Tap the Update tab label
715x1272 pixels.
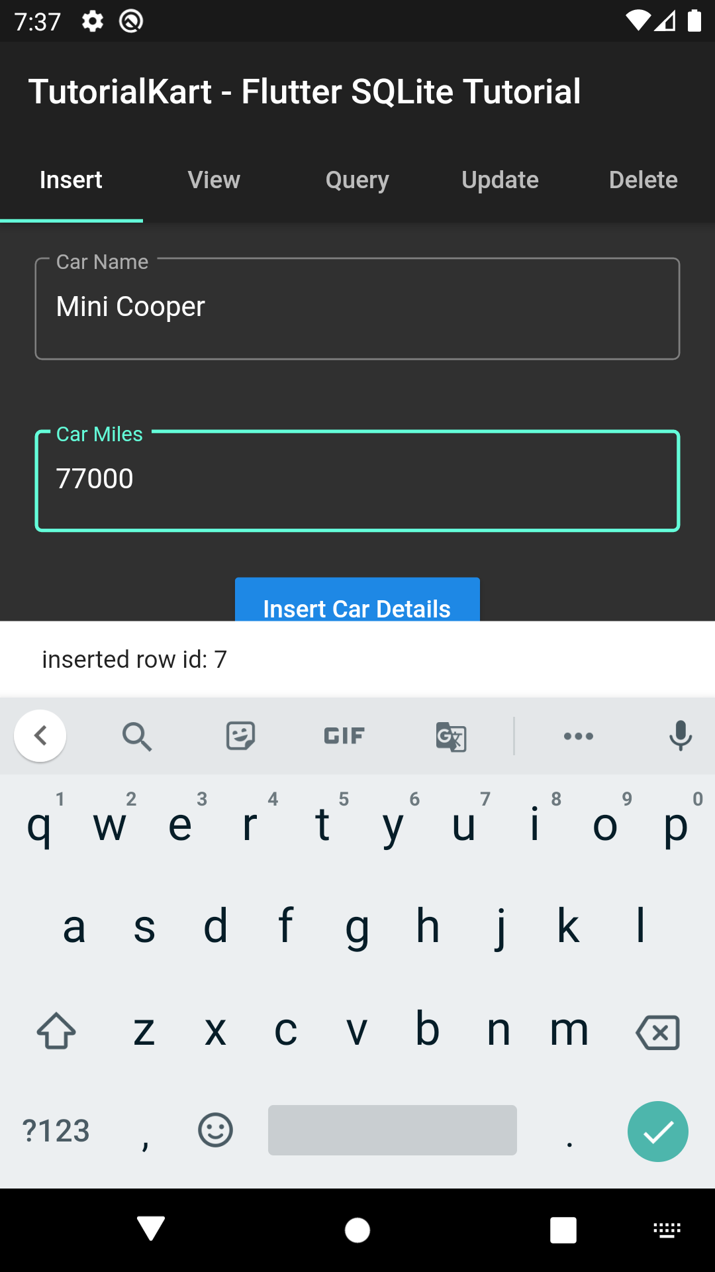click(500, 180)
